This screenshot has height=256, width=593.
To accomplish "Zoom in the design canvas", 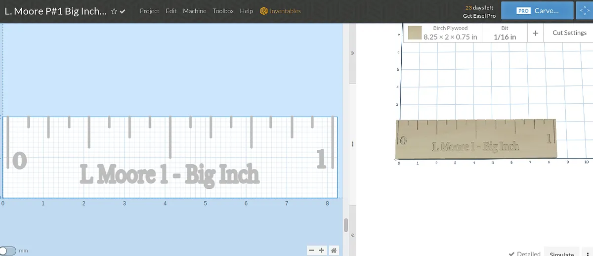I will pos(322,251).
